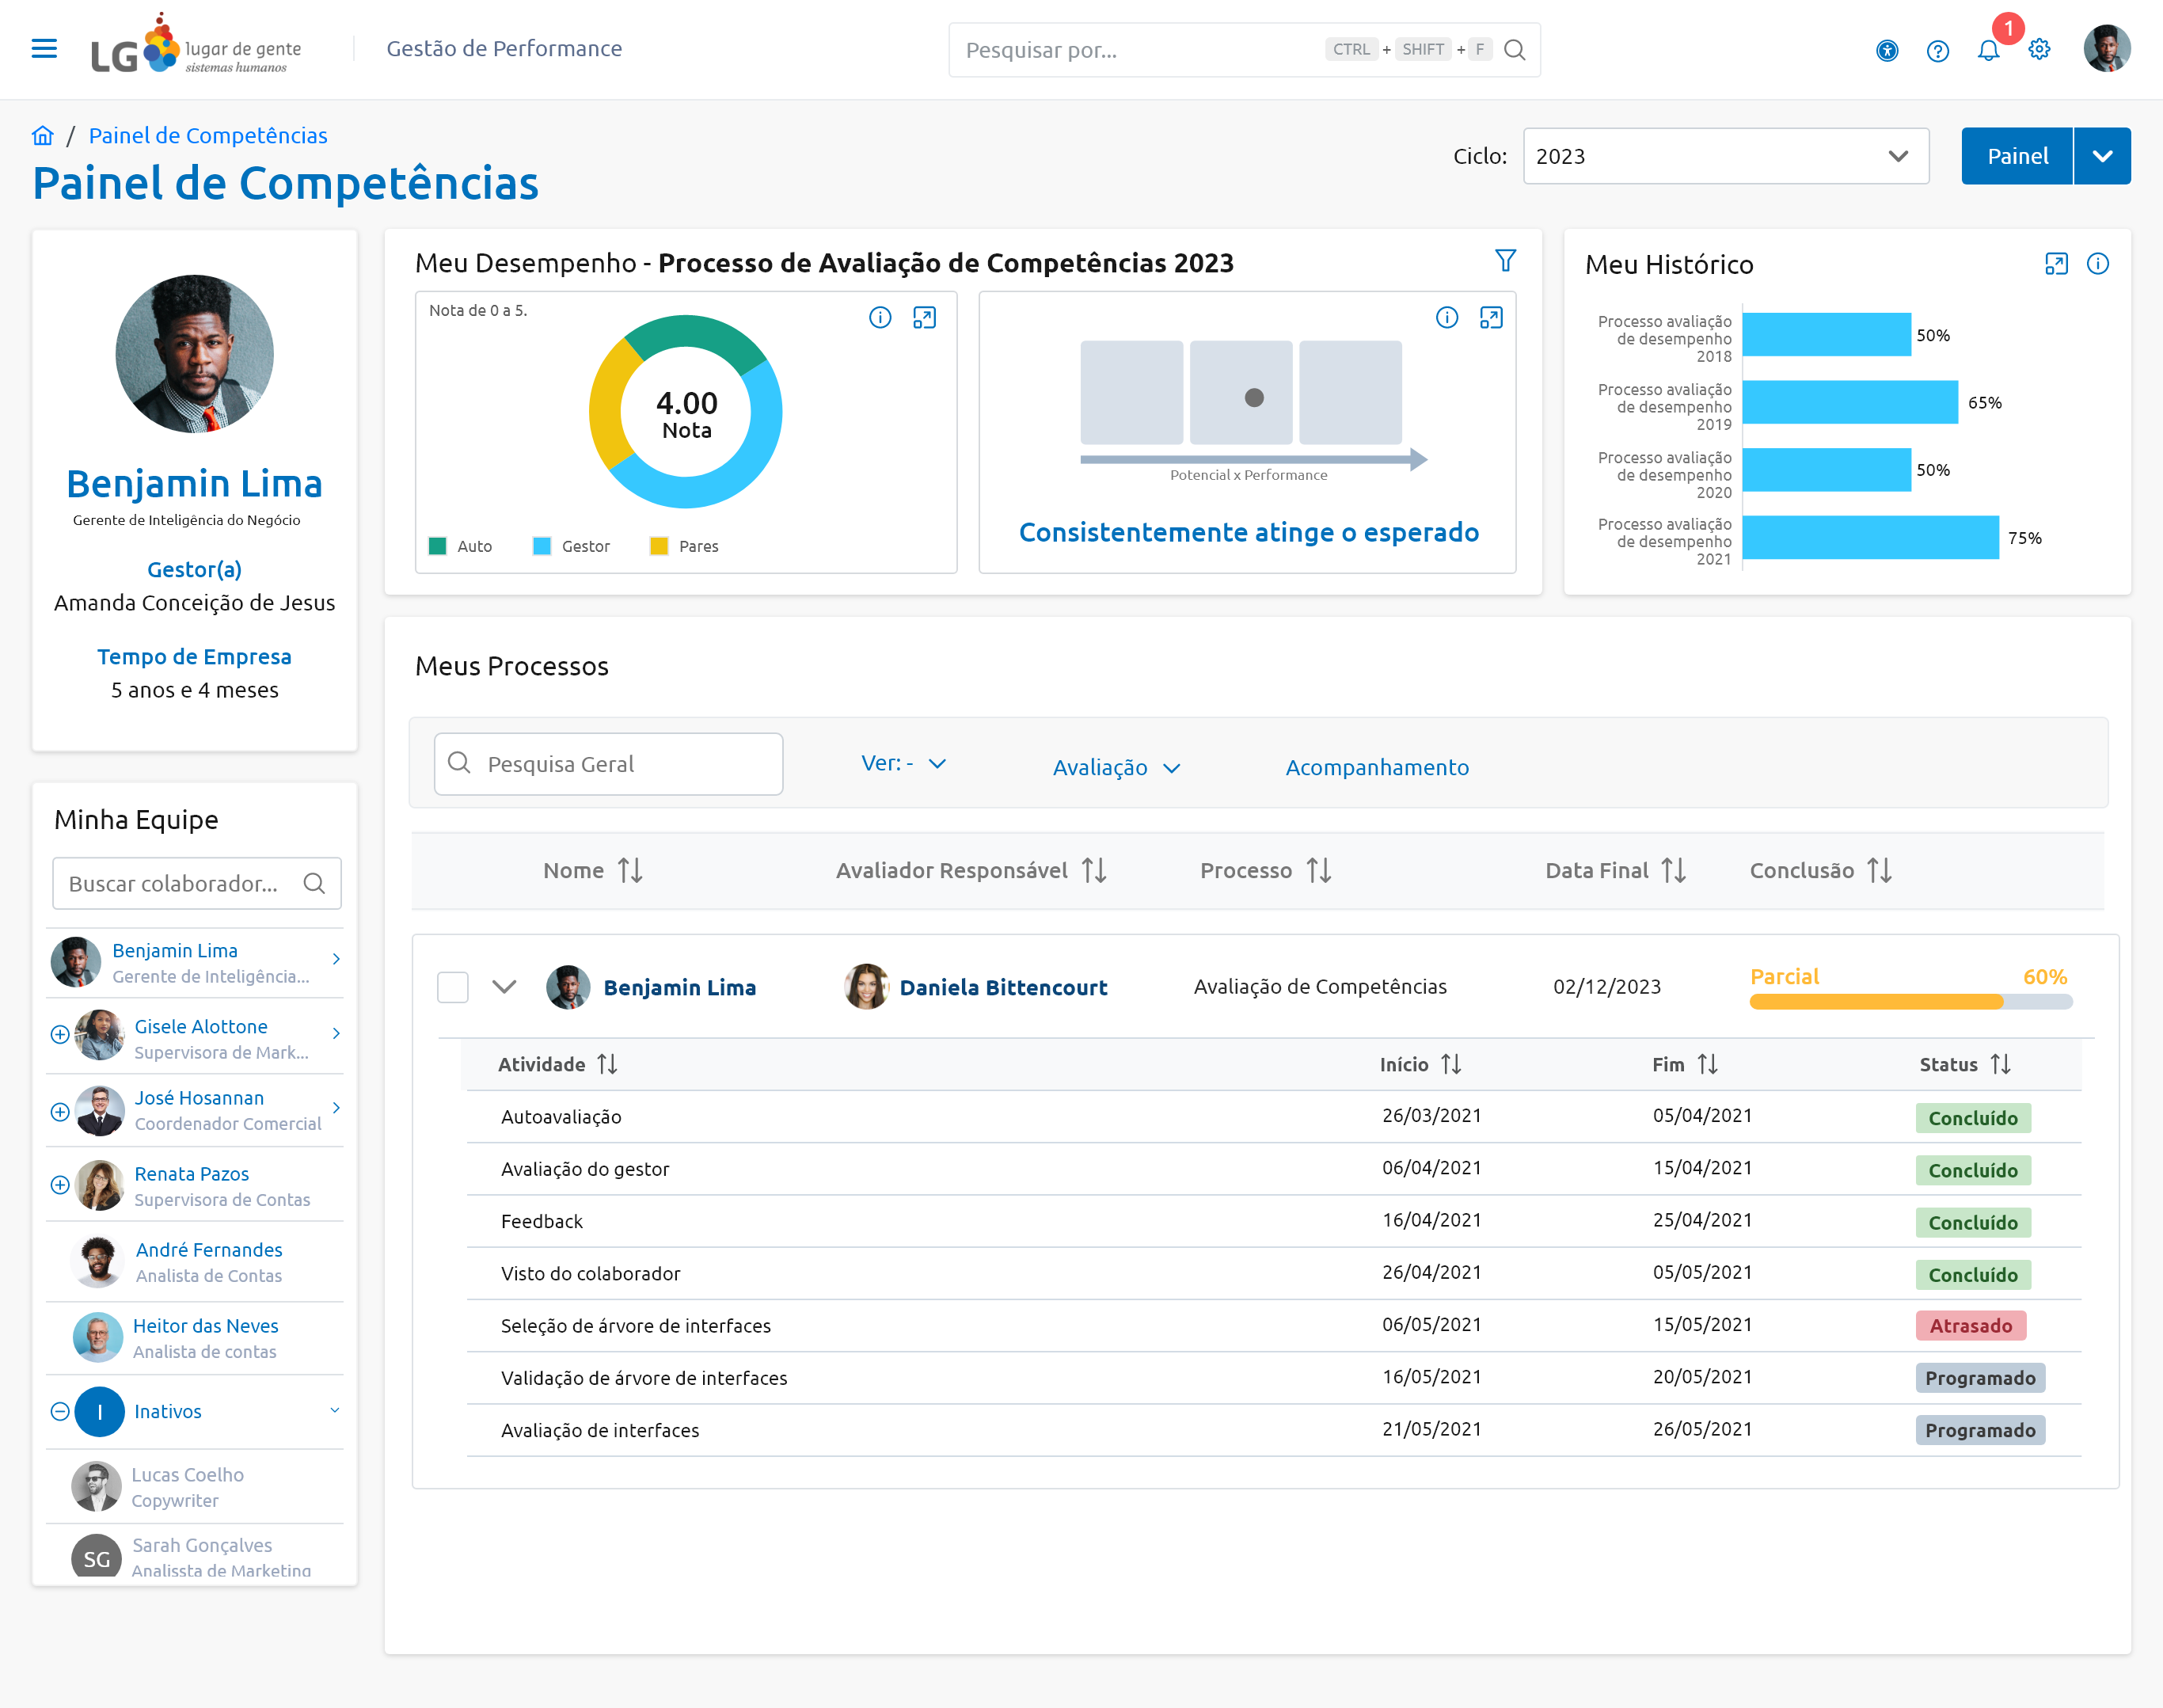Collapse the Benjamin Lima process row chevron
2163x1708 pixels.
(504, 987)
